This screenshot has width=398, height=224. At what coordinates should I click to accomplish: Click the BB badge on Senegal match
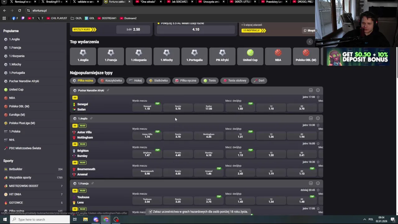tap(75, 98)
